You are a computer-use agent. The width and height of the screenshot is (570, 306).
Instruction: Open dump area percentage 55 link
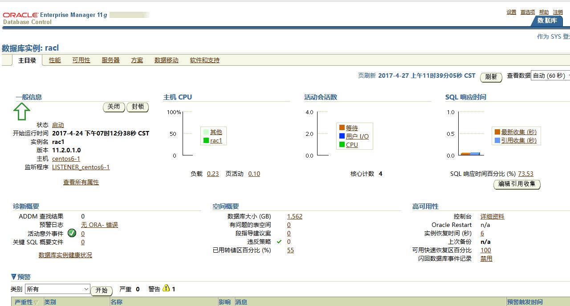[290, 250]
